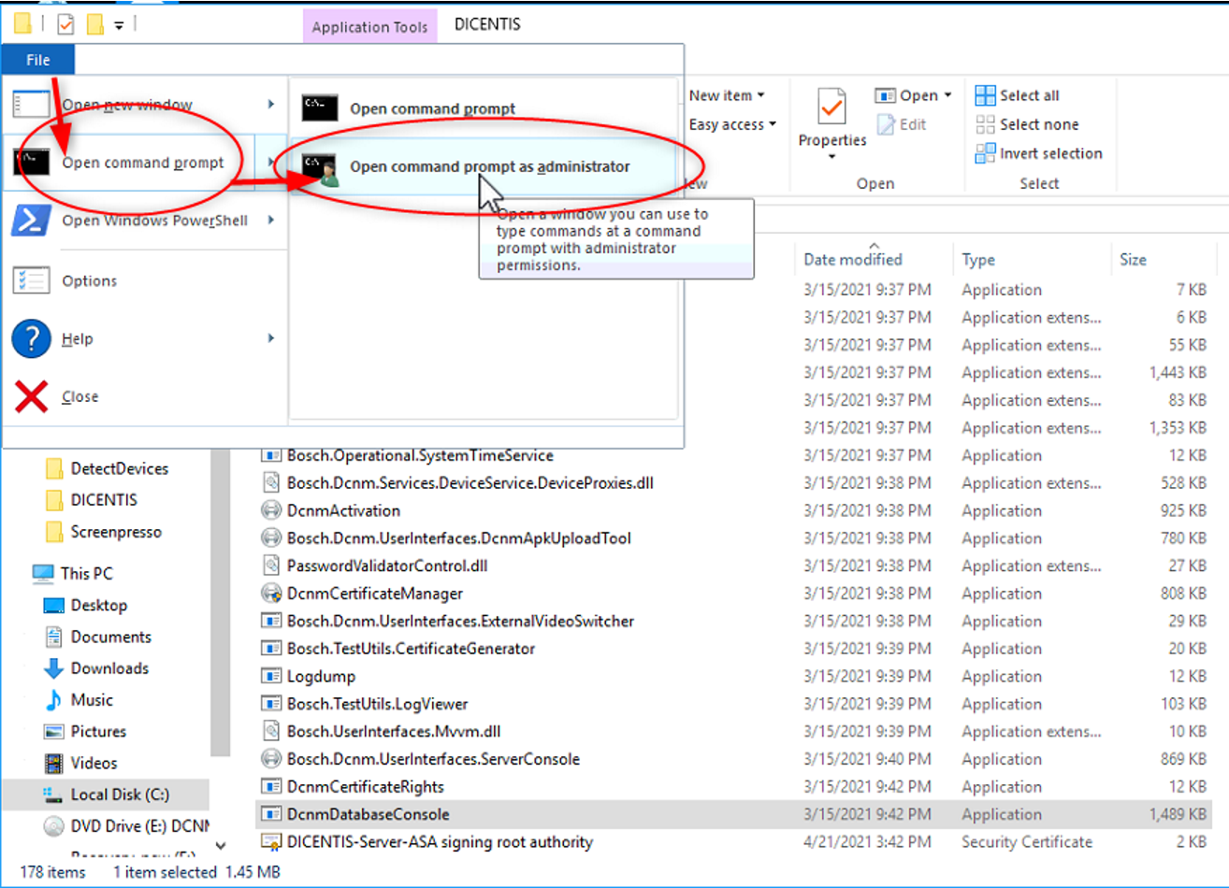Select the DICENTIS-Server-ASA signing root authority certificate icon

point(271,842)
